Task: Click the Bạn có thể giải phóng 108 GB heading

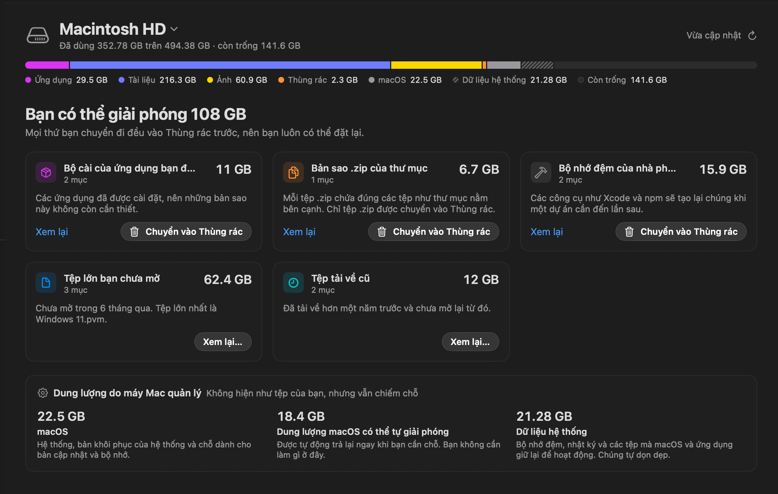Action: tap(136, 114)
